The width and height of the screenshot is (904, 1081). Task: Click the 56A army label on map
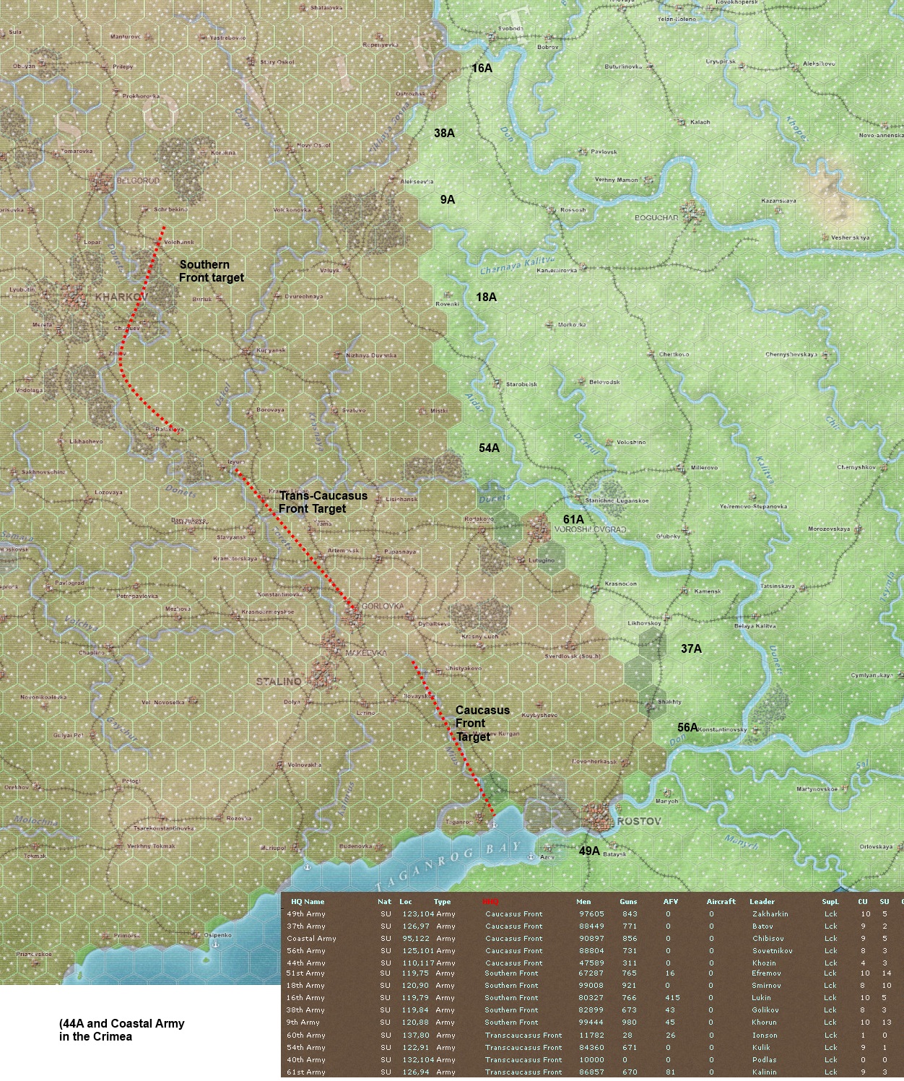[687, 727]
